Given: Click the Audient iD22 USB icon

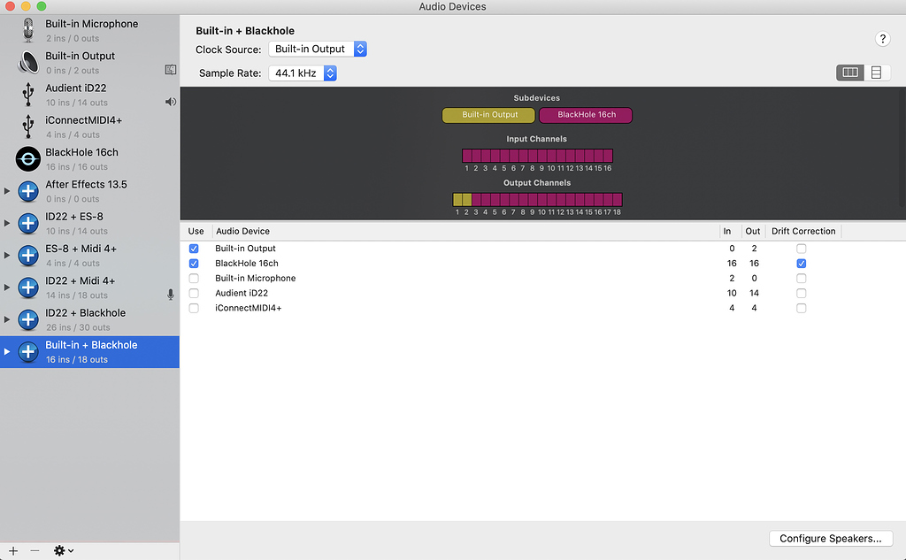Looking at the screenshot, I should click(28, 95).
